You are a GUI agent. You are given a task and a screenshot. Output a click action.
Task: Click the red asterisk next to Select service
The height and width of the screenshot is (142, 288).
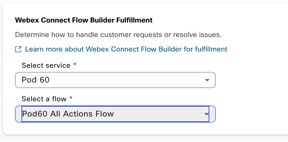tap(75, 65)
